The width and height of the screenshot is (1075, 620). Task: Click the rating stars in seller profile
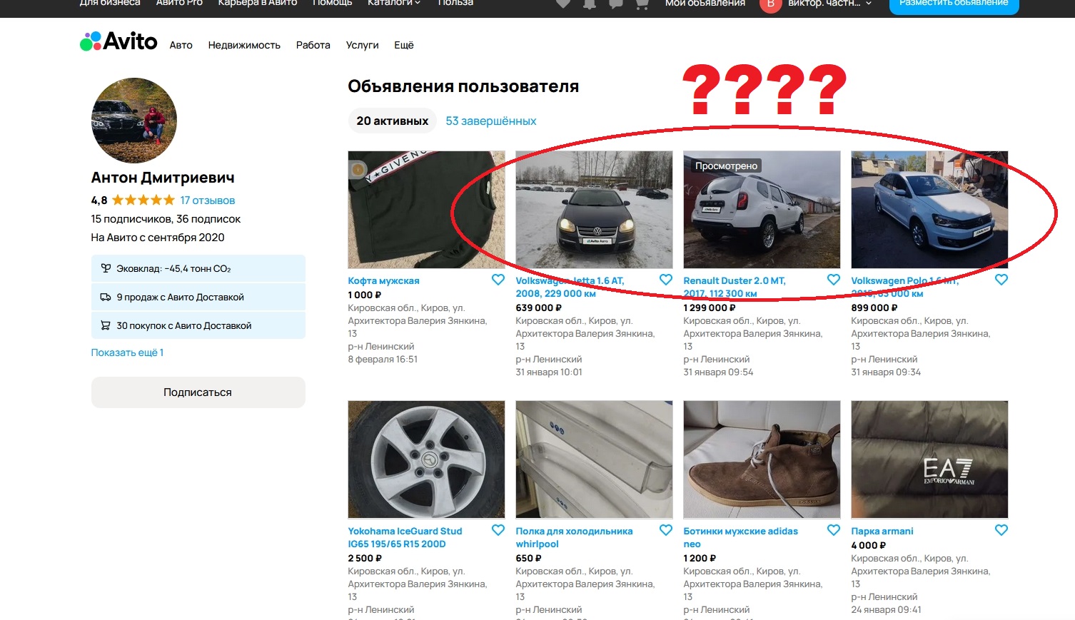pyautogui.click(x=143, y=200)
